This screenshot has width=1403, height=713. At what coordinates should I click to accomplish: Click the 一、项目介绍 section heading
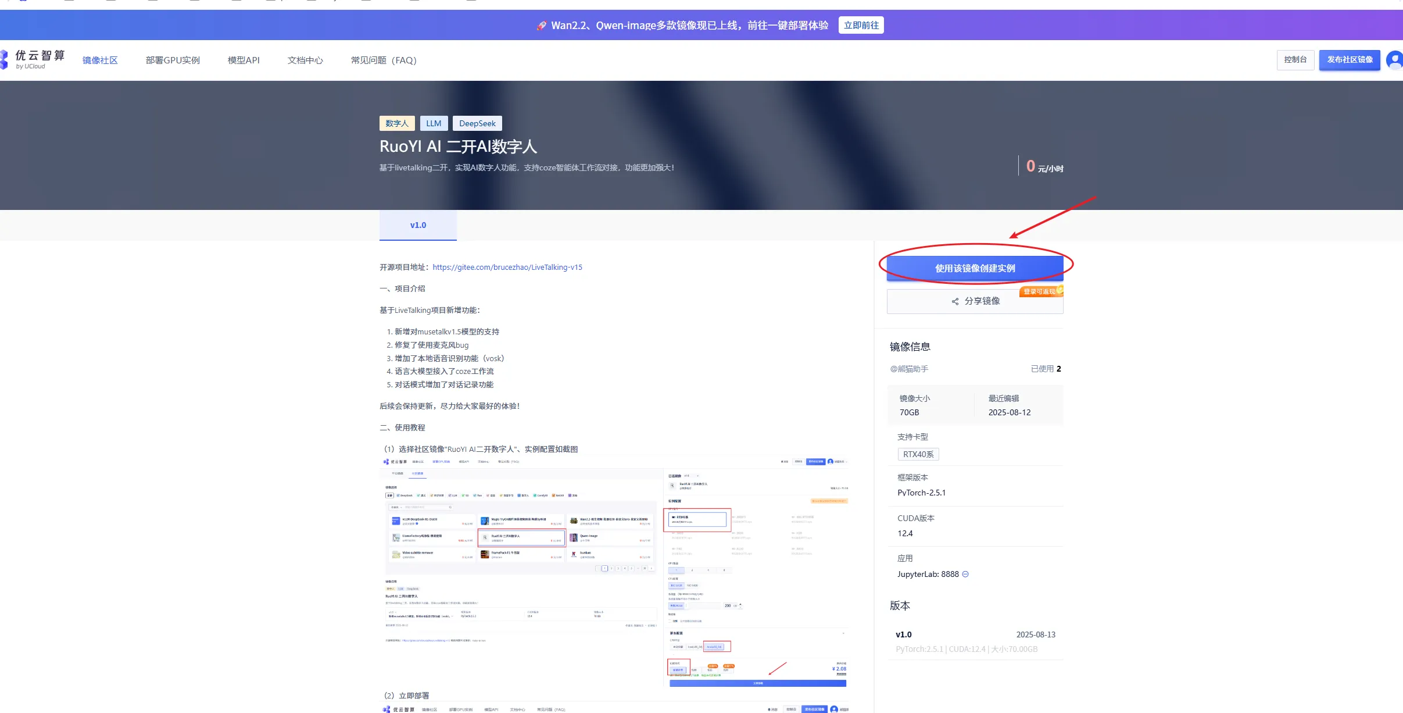point(402,288)
